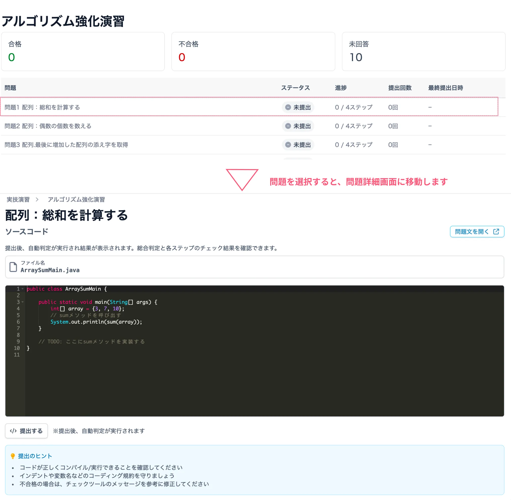Click the external link icon on 問題文を開く

496,231
